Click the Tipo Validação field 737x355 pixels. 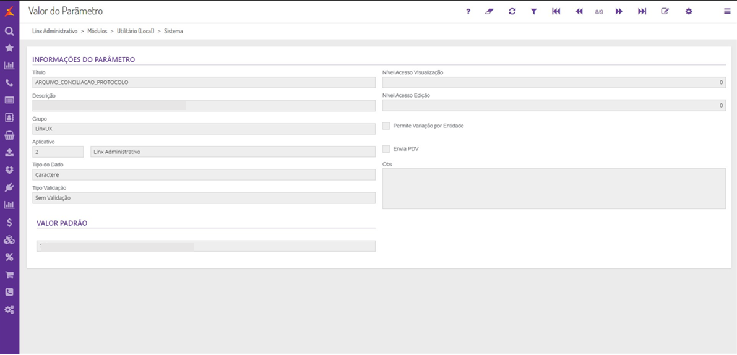[x=204, y=198]
